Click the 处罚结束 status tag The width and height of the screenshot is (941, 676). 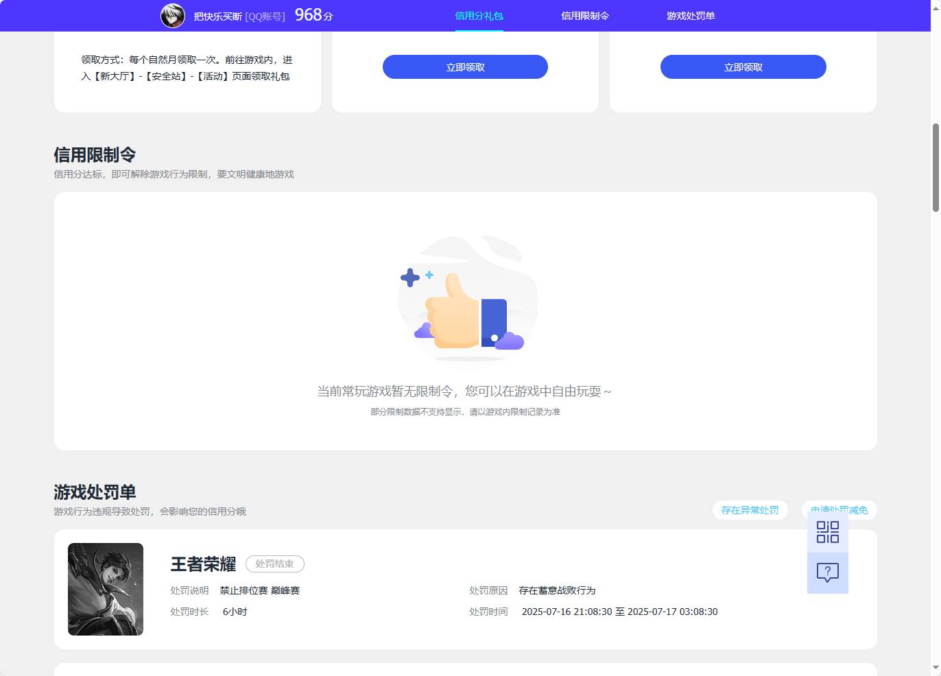tap(274, 564)
